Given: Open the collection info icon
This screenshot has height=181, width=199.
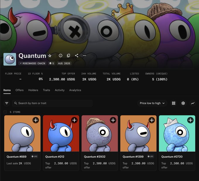Looking at the screenshot, I should pos(61,56).
